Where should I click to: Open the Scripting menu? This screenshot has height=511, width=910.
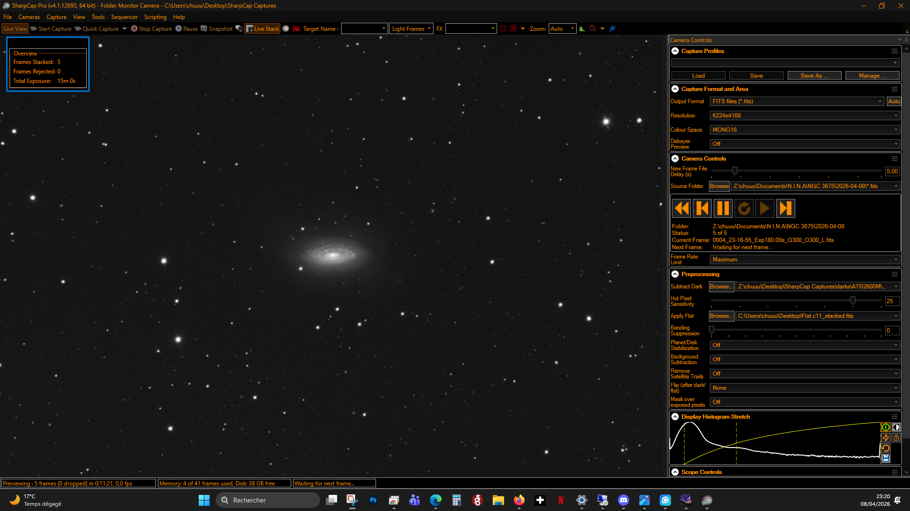coord(155,17)
